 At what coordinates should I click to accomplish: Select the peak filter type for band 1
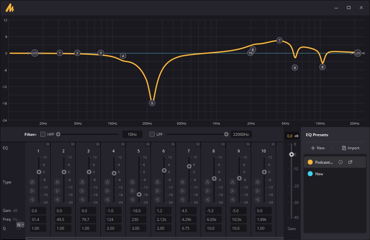32,182
